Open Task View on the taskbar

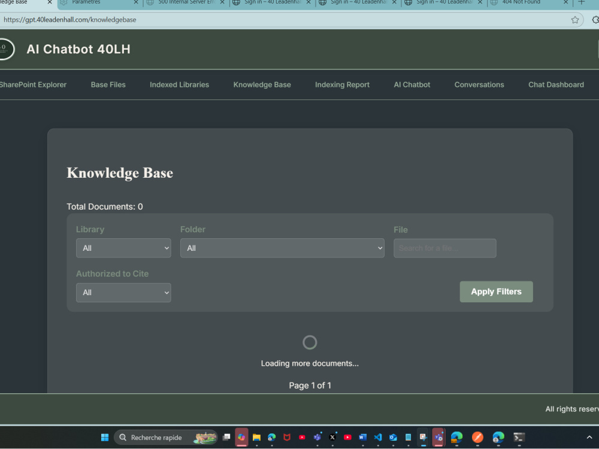(x=226, y=437)
